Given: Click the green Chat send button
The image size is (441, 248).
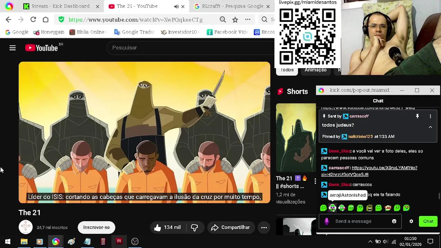Looking at the screenshot, I should pyautogui.click(x=428, y=221).
